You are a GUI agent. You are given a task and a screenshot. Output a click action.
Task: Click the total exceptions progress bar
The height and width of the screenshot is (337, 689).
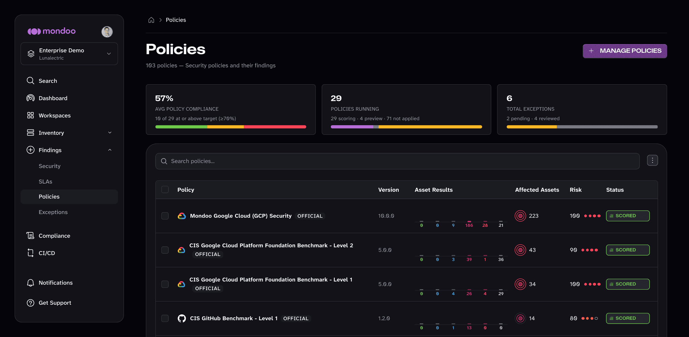582,127
